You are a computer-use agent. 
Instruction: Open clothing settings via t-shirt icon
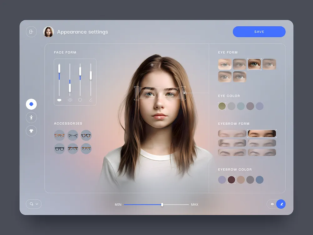pyautogui.click(x=31, y=131)
